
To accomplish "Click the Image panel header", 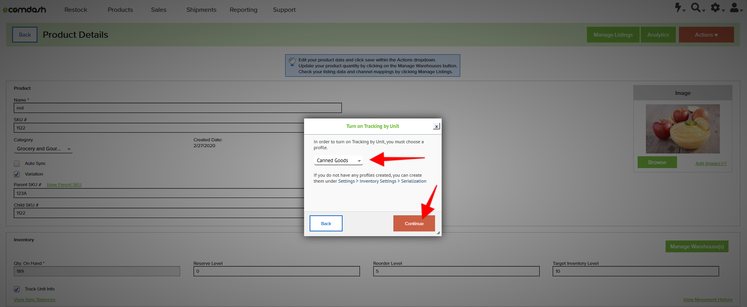I will tap(683, 93).
